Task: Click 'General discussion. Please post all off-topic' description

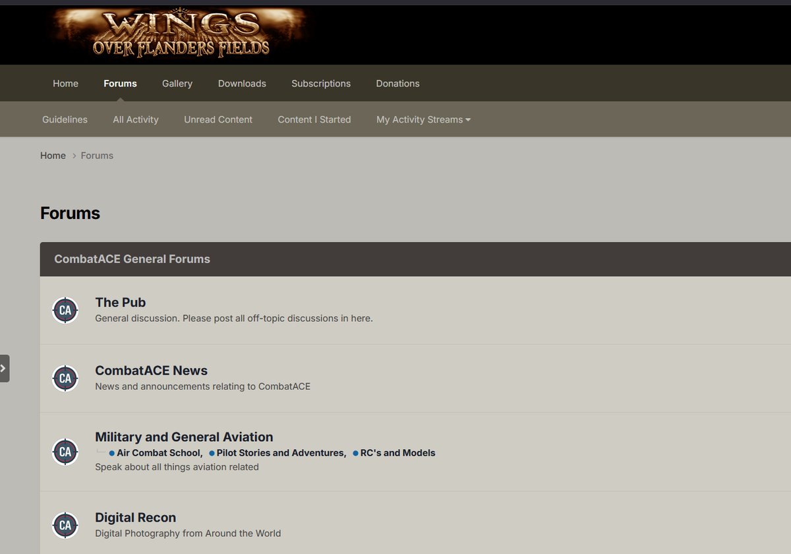Action: 234,318
